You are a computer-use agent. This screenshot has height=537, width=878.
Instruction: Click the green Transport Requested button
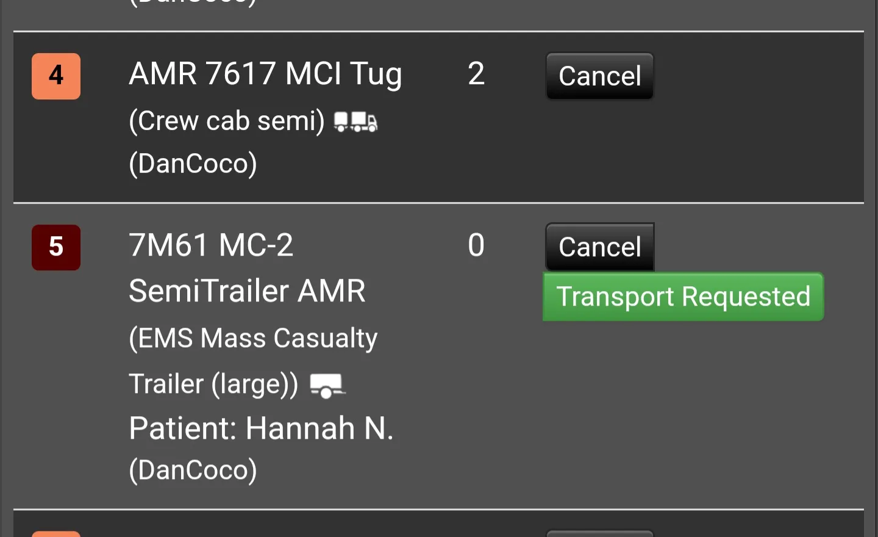[x=683, y=297]
